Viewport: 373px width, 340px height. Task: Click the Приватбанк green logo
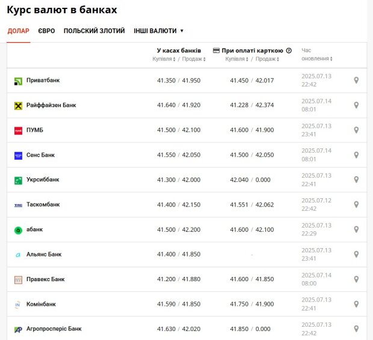coord(18,81)
